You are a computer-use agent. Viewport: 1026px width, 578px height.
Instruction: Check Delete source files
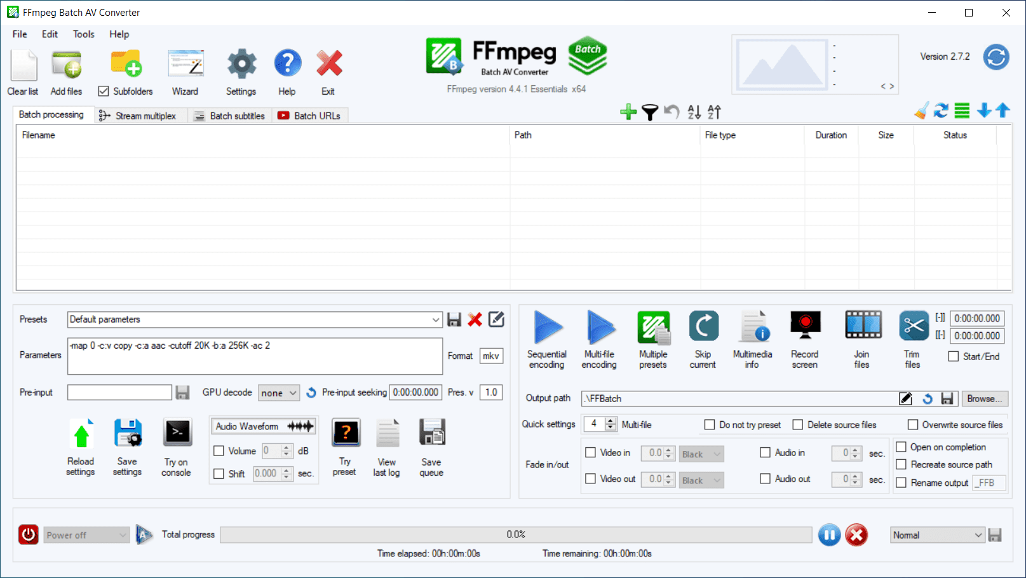click(x=798, y=425)
